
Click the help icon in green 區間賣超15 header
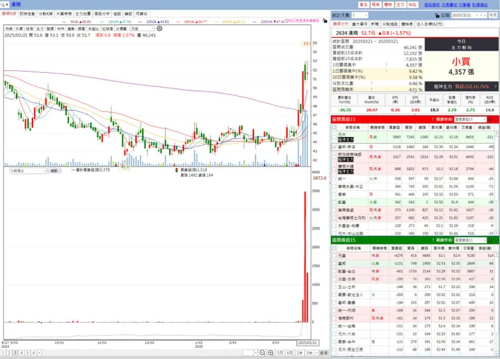coord(432,240)
